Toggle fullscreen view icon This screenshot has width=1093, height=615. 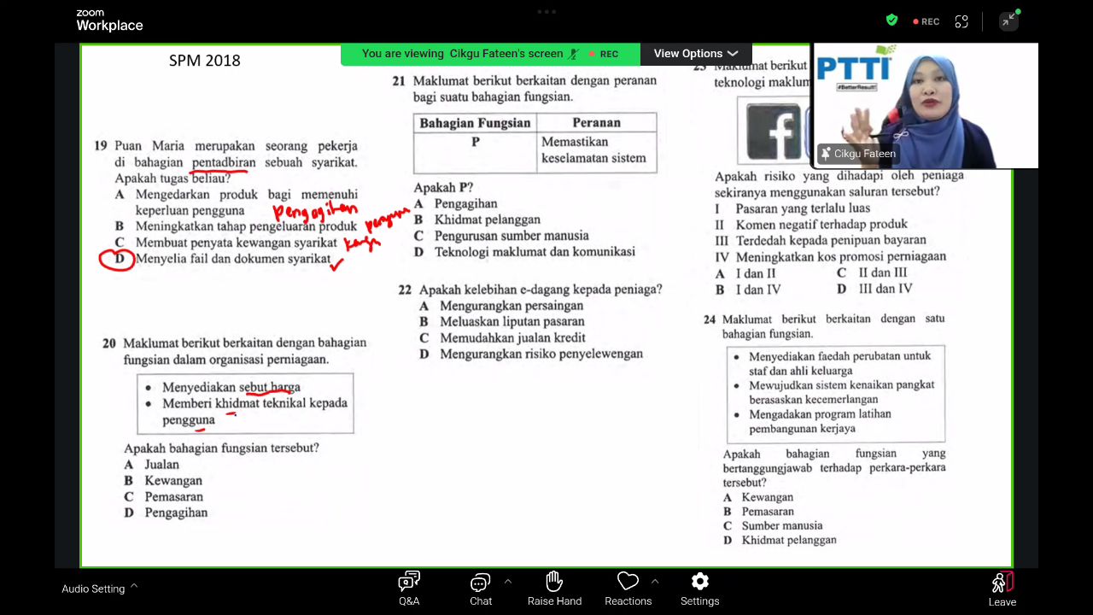[961, 21]
